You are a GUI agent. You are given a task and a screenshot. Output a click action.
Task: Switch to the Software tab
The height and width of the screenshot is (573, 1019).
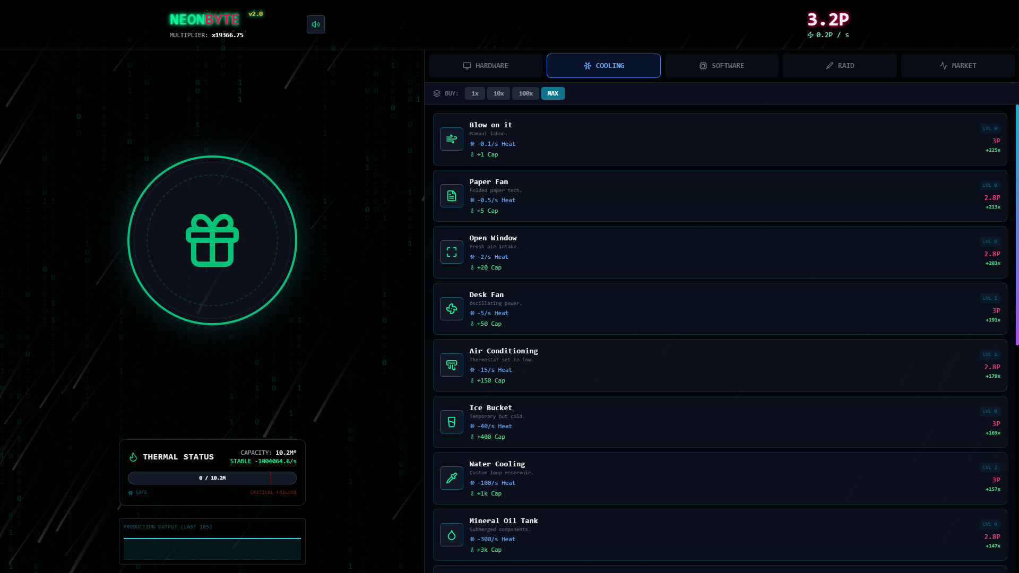click(721, 66)
